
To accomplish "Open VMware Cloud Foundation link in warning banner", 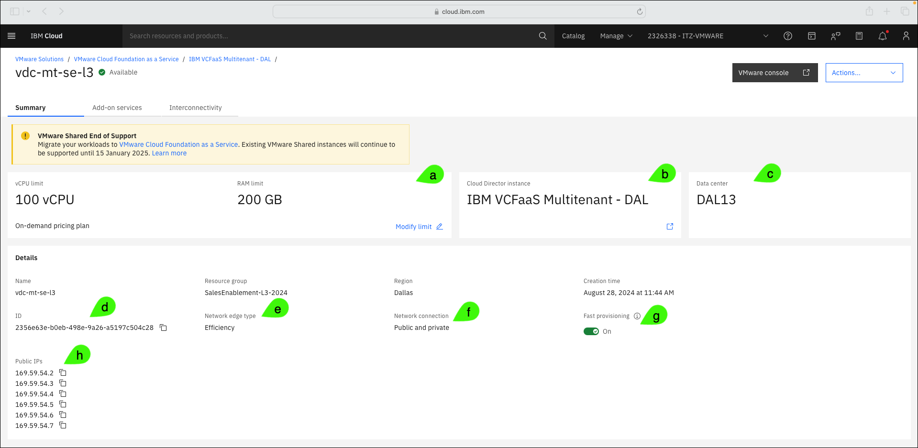I will click(x=178, y=144).
